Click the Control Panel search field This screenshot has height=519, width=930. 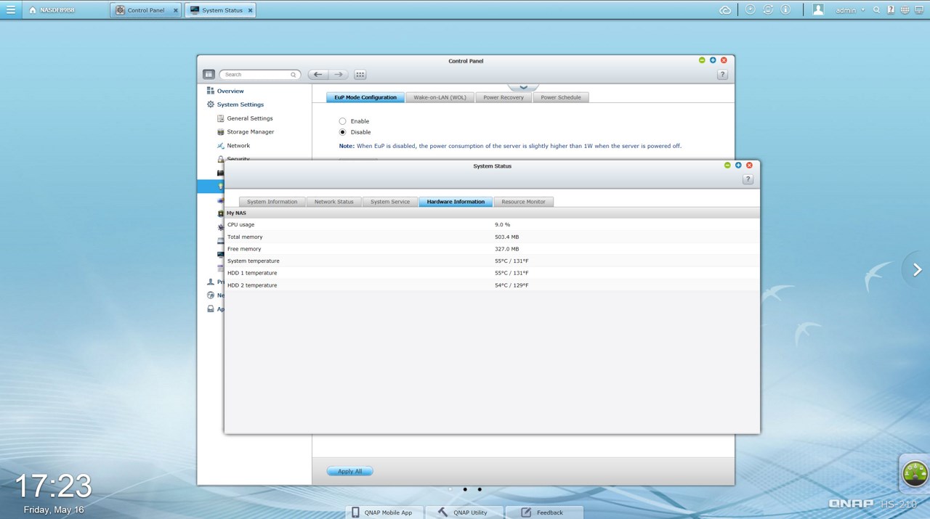(259, 74)
